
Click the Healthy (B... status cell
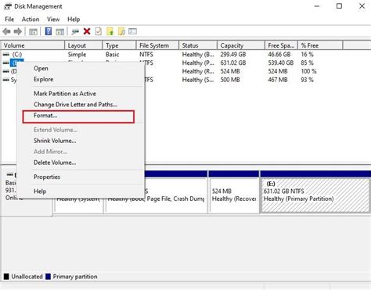[198, 55]
